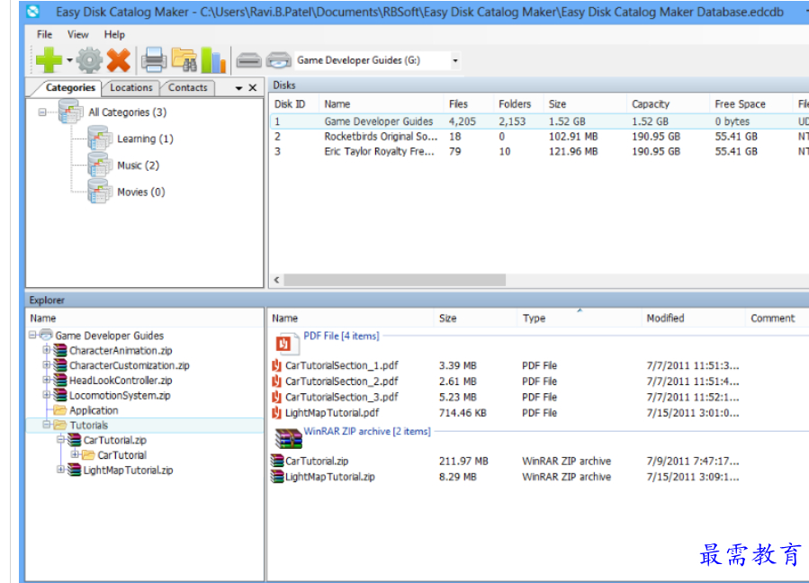
Task: Click the CarTutorialSection_1.pdf file icon
Action: [x=277, y=365]
